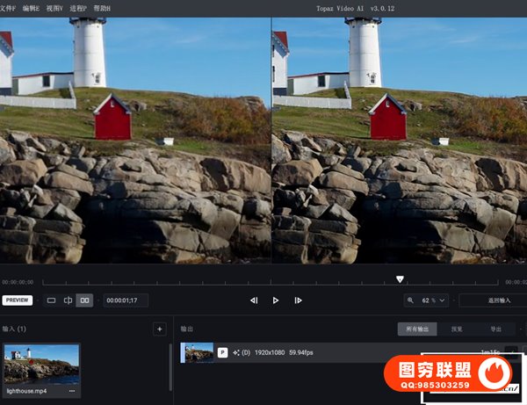Viewport: 527px width, 405px height.
Task: Switch to side-by-side view layout
Action: tap(84, 300)
